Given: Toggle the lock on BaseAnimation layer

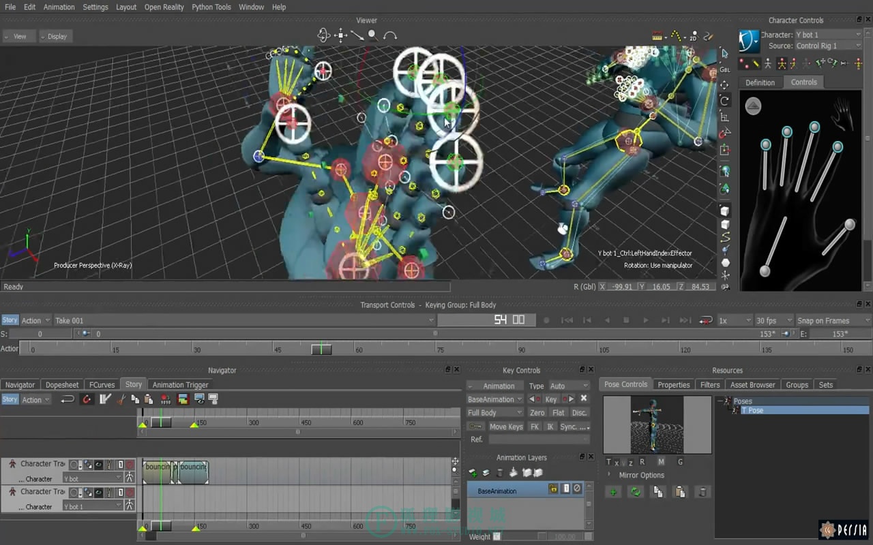Looking at the screenshot, I should tap(554, 489).
